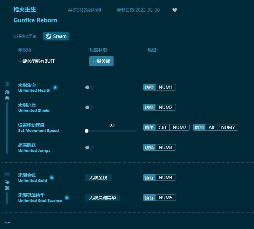Click the Unlimited Health label
The width and height of the screenshot is (254, 229).
(x=34, y=90)
